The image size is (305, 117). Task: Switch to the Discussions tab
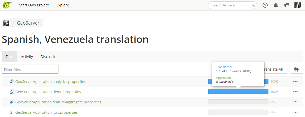tap(50, 57)
